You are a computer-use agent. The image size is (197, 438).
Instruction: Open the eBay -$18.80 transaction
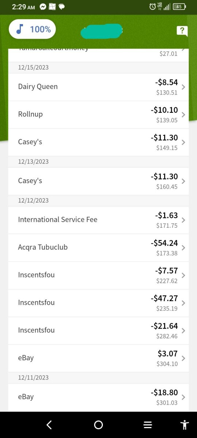tap(98, 397)
